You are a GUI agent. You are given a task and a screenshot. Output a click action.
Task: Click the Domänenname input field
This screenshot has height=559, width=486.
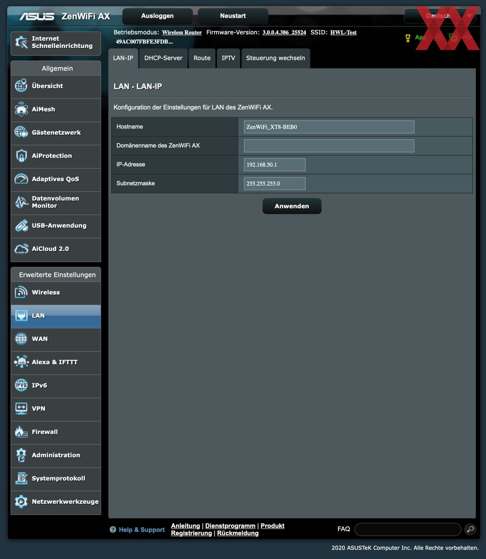pyautogui.click(x=329, y=146)
